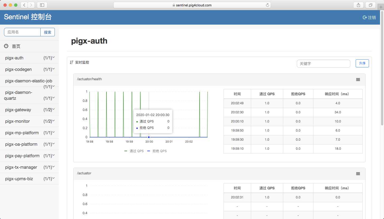Click the 响应时间（ms） header in health table
Screen dimensions: 384x219
pyautogui.click(x=338, y=94)
